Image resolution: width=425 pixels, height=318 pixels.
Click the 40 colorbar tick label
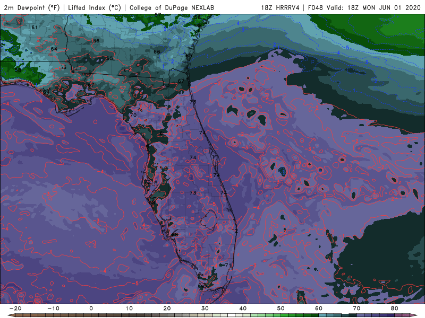243,308
